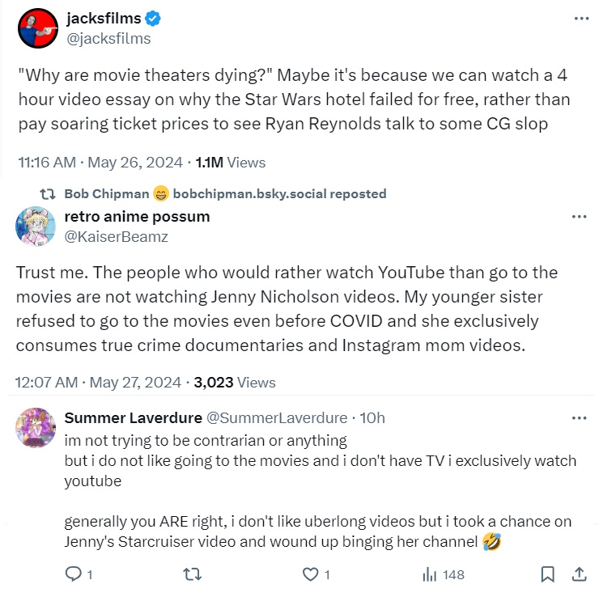Like Summer Laverdure's reply with heart icon

(x=310, y=574)
